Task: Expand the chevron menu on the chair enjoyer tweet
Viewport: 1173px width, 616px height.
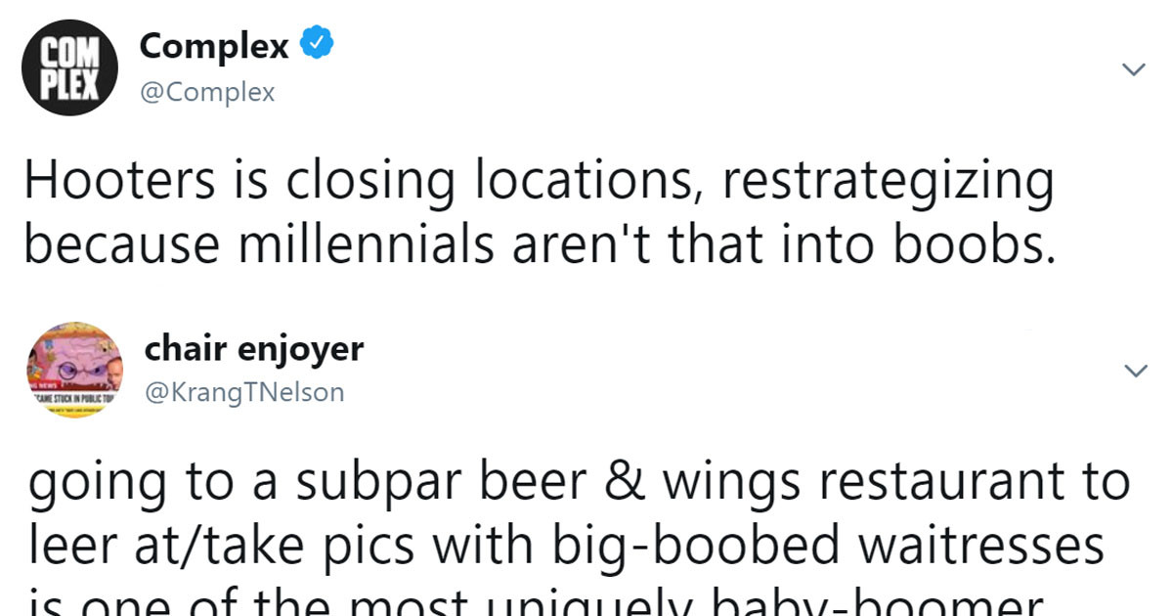Action: point(1134,371)
